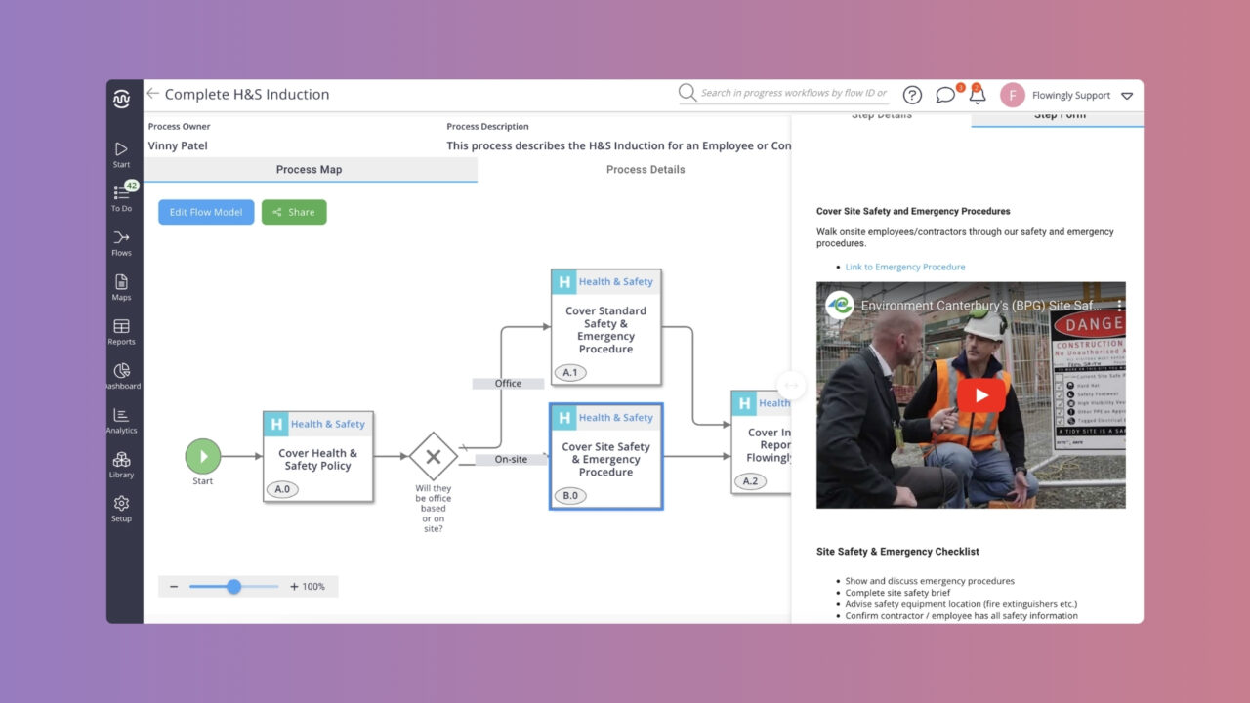
Task: Open the Analytics sidebar icon
Action: [121, 417]
